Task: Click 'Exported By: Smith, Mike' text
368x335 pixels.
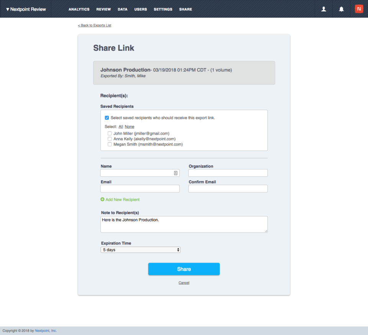Action: click(123, 76)
